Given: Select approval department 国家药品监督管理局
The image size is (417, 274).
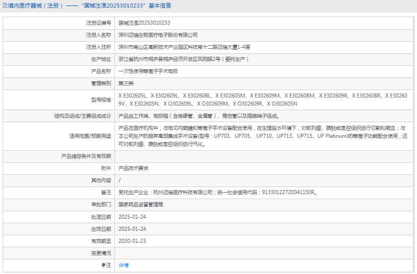Looking at the screenshot, I should [x=141, y=205].
